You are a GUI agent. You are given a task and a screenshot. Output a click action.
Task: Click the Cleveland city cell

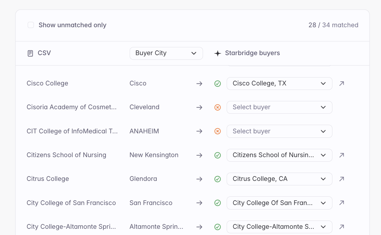tap(144, 107)
